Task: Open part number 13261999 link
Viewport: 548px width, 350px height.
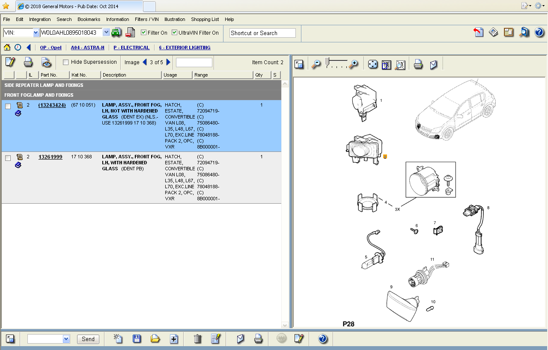Action: pyautogui.click(x=50, y=157)
